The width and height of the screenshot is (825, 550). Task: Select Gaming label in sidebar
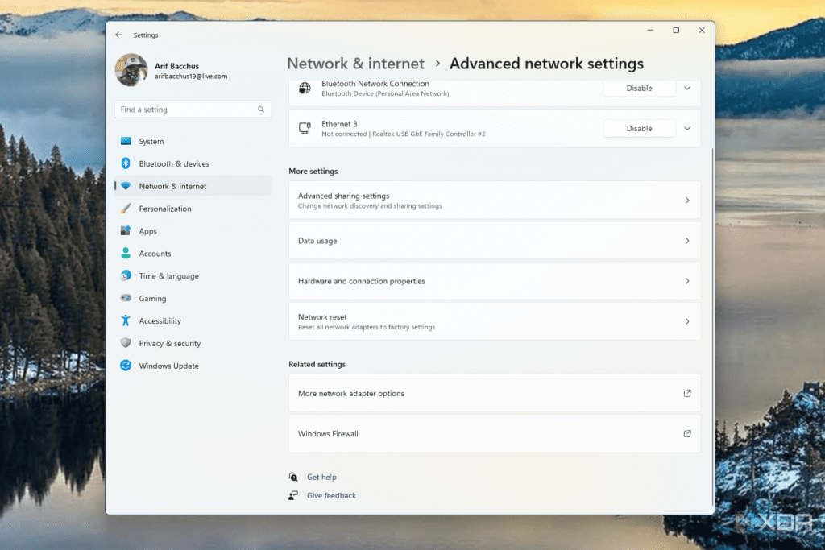[x=152, y=298]
